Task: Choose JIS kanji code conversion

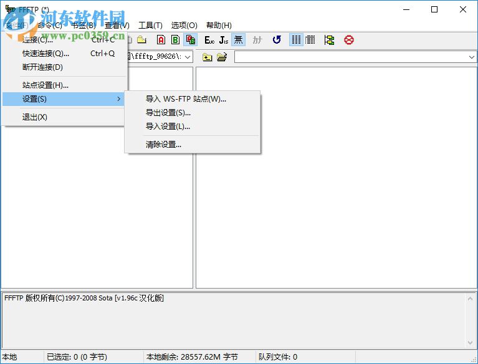Action: 224,40
